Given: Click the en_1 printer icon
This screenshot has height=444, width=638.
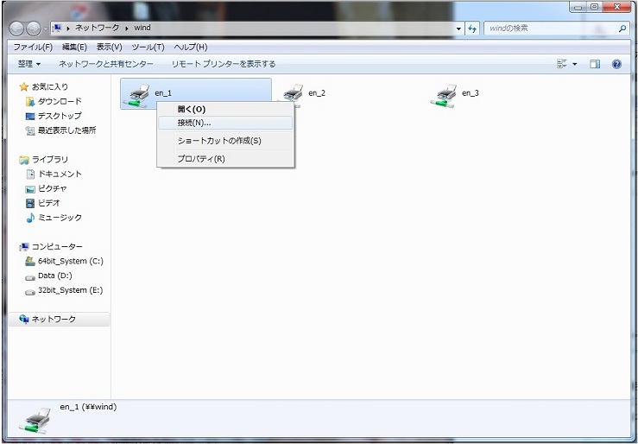Looking at the screenshot, I should (x=136, y=97).
